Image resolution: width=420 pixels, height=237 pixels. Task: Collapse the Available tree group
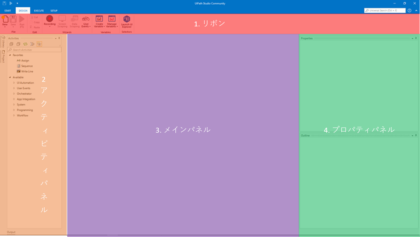coord(10,77)
